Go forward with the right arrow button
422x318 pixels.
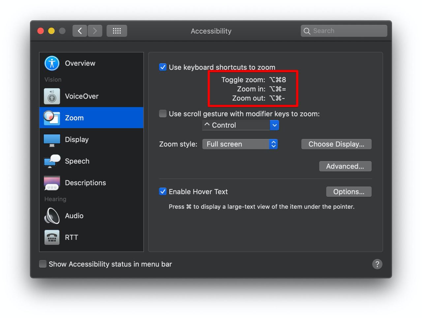click(x=95, y=31)
